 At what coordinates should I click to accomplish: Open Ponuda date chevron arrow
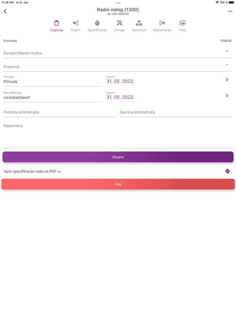click(227, 80)
